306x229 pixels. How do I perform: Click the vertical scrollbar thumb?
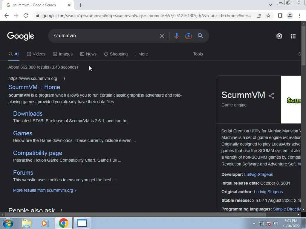tap(303, 46)
